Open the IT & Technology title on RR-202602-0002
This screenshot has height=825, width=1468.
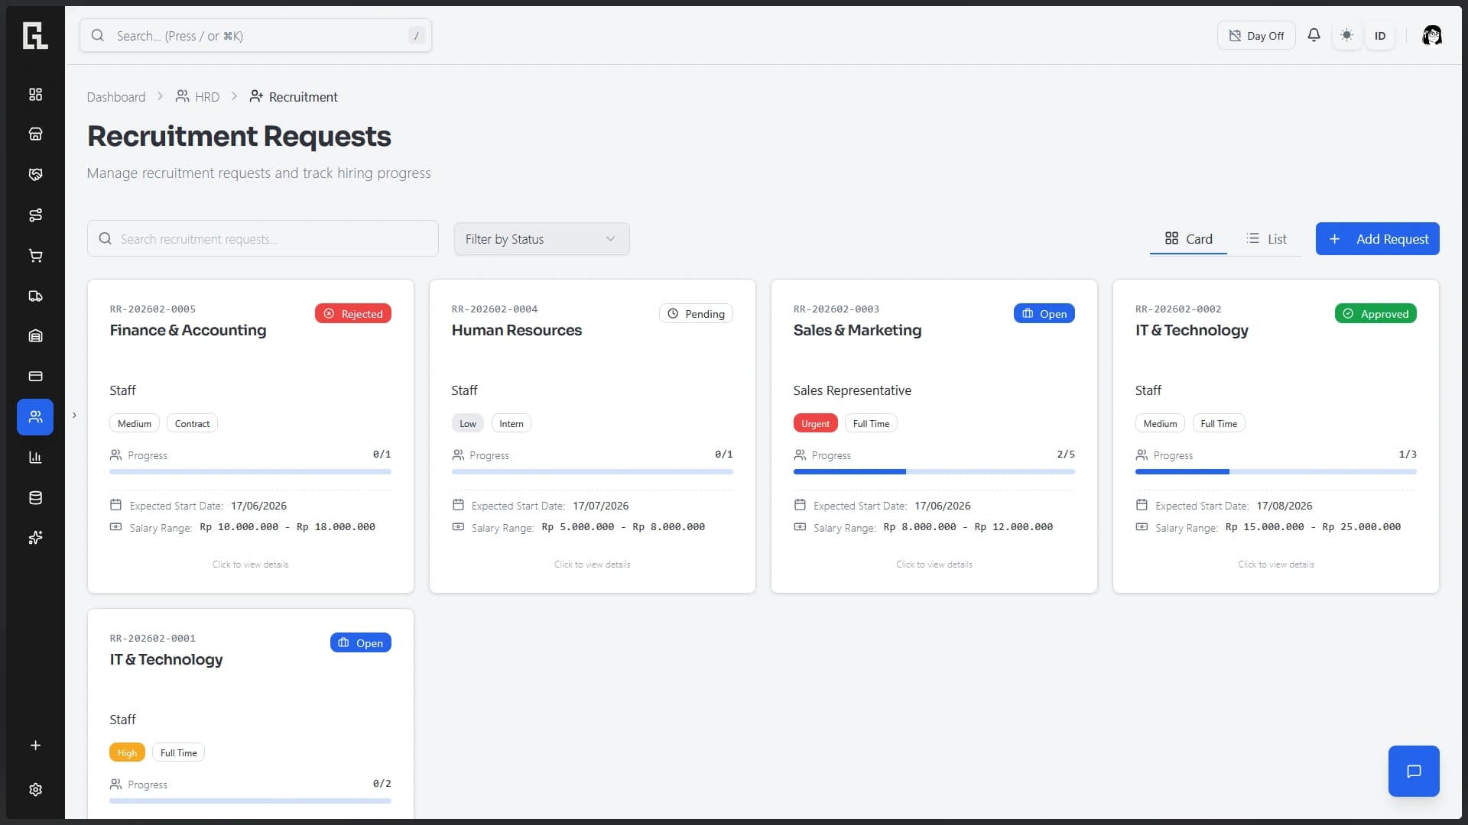point(1192,331)
